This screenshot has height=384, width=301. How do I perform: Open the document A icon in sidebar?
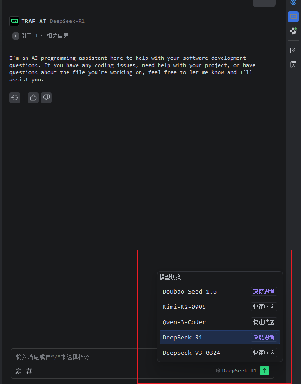(x=293, y=65)
